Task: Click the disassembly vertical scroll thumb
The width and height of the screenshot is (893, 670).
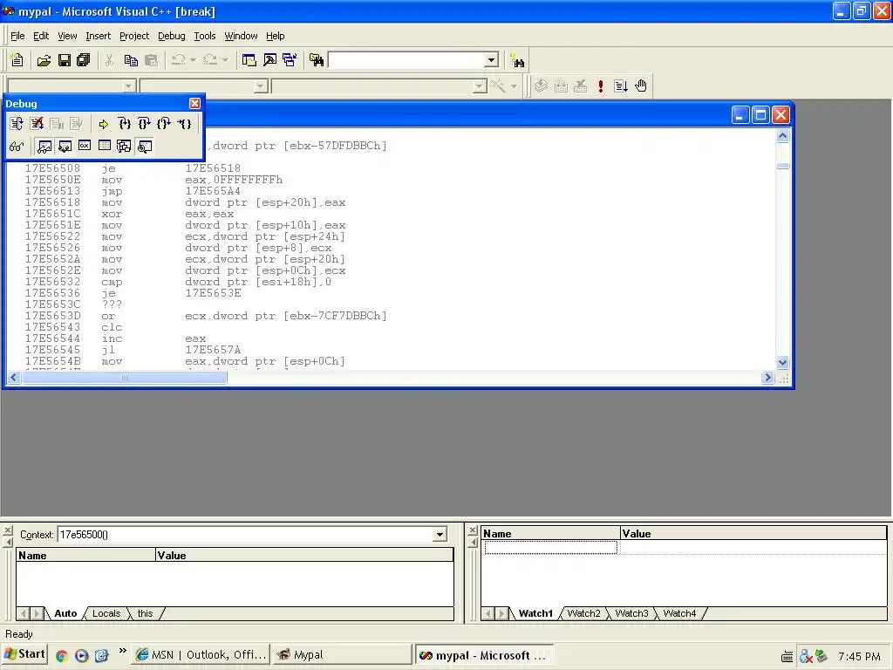Action: pos(782,166)
